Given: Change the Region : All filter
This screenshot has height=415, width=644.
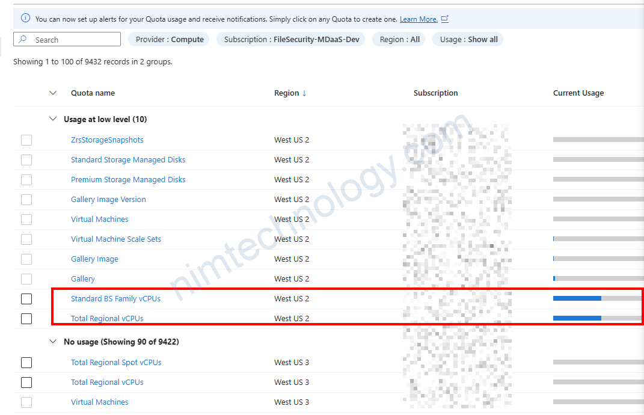Looking at the screenshot, I should point(399,40).
